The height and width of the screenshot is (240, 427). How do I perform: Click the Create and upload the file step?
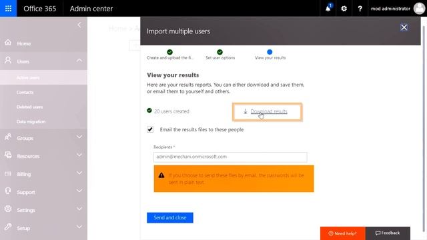click(x=170, y=55)
